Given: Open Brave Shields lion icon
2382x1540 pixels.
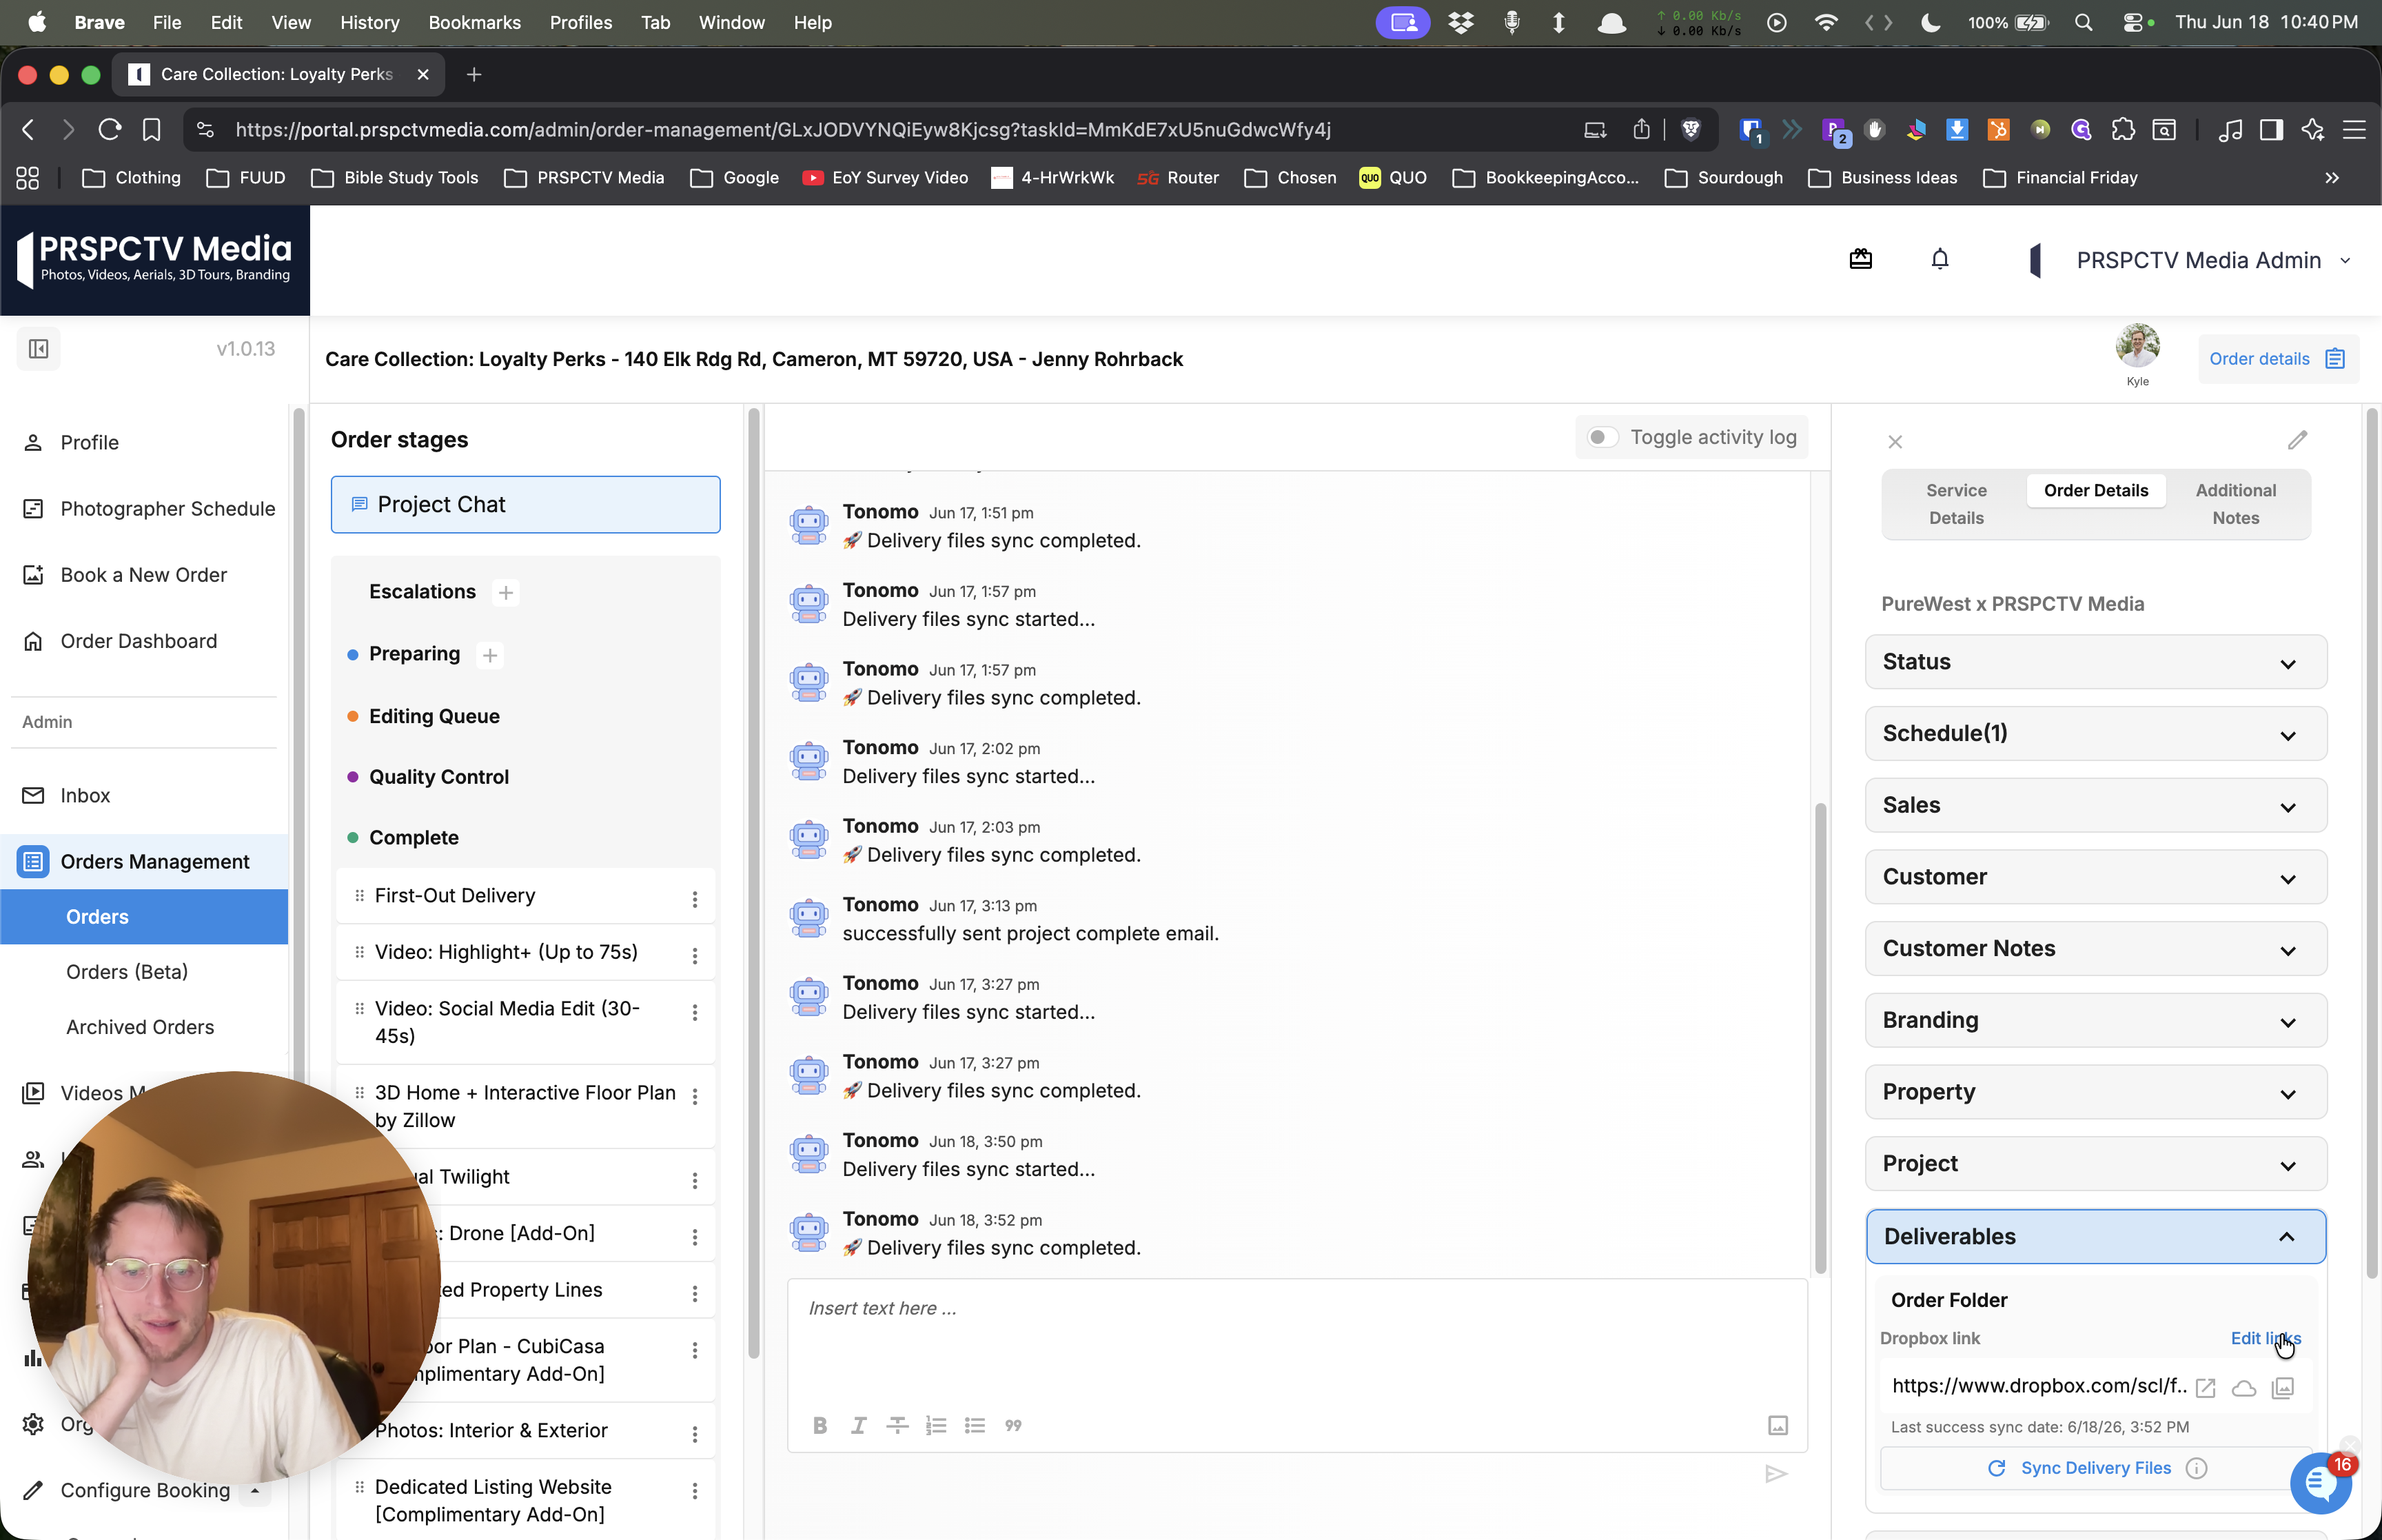Looking at the screenshot, I should click(1691, 129).
